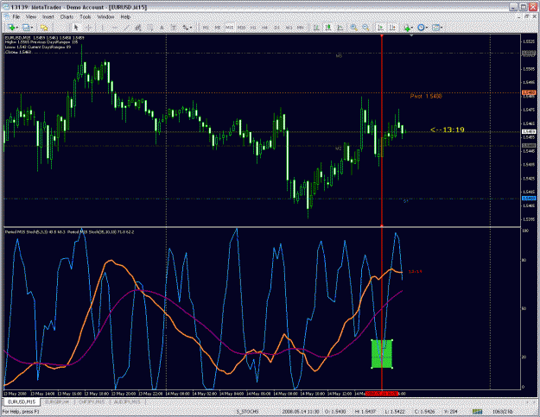Zoom in on the chart
The image size is (540, 417).
click(x=353, y=28)
